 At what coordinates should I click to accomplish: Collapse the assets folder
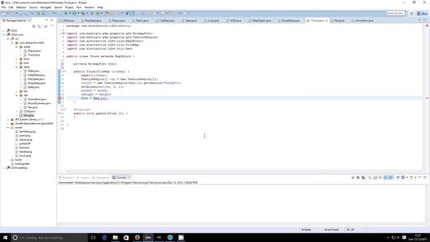(8, 128)
